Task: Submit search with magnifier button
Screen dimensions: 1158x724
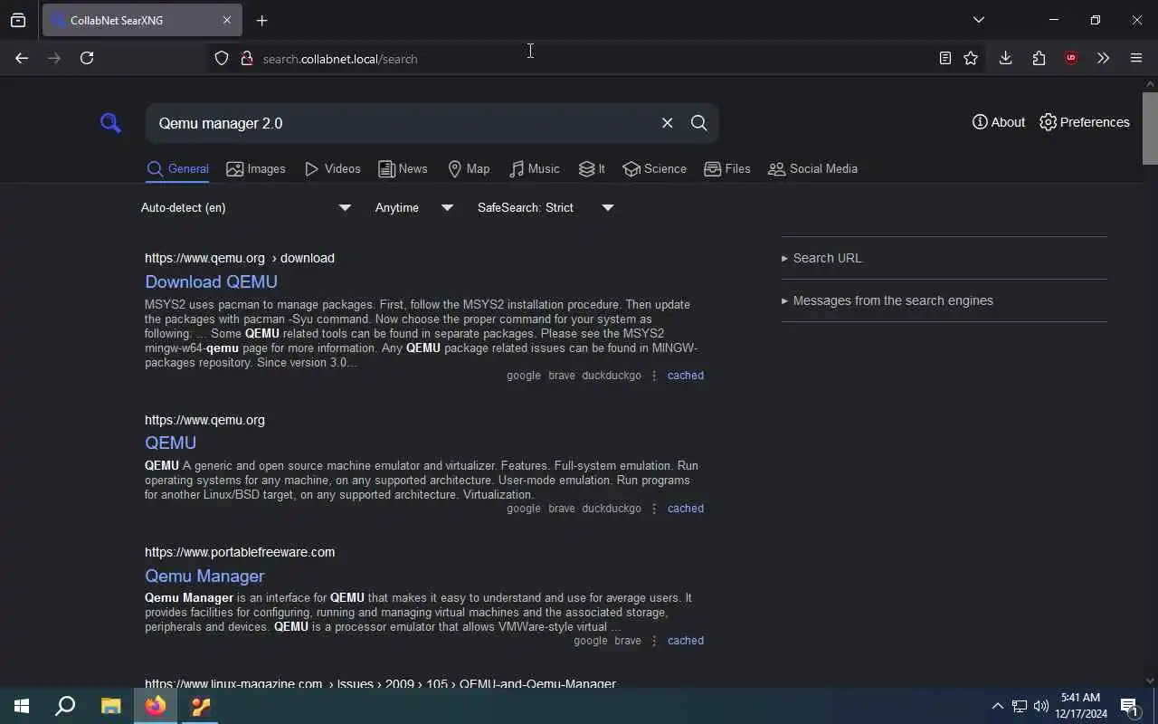Action: coord(698,123)
